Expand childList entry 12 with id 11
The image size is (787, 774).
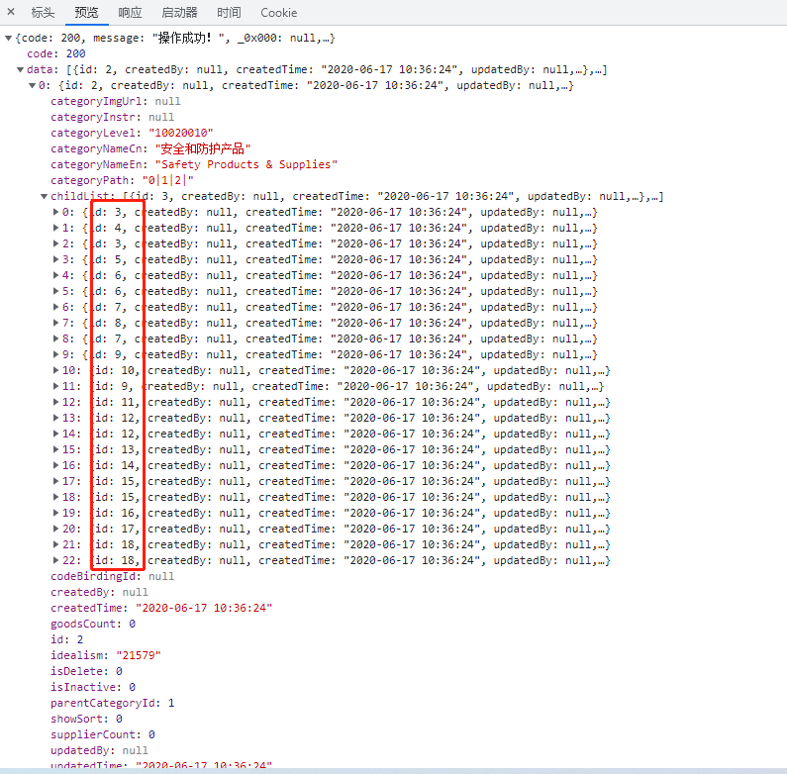point(55,402)
